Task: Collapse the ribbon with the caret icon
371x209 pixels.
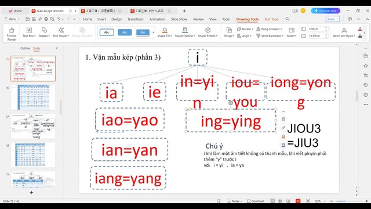Action: coord(367,19)
